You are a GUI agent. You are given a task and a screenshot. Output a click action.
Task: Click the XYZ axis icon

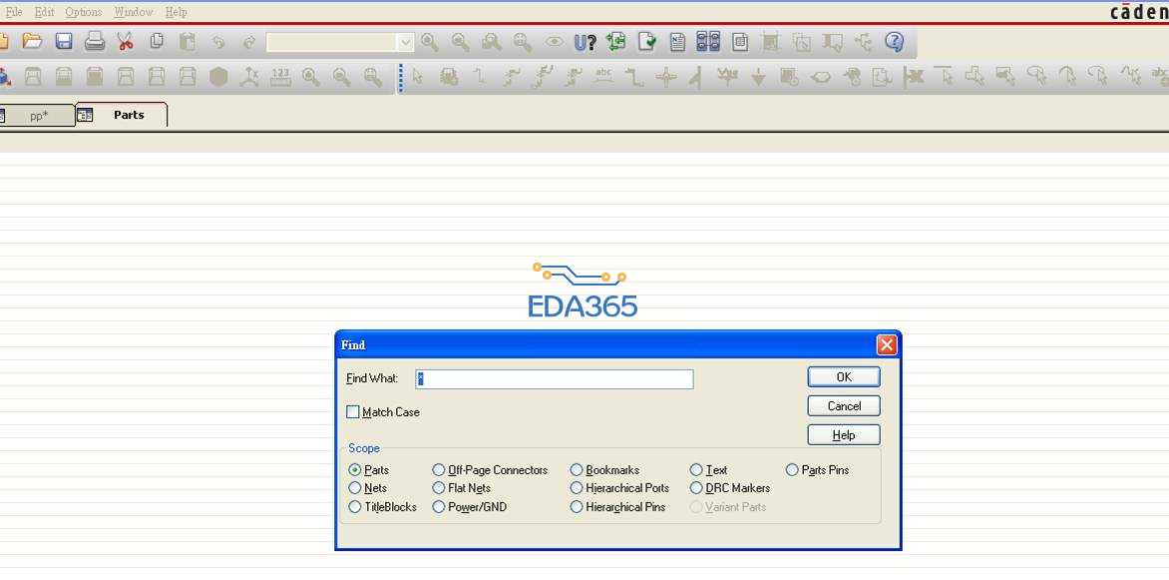pos(249,76)
